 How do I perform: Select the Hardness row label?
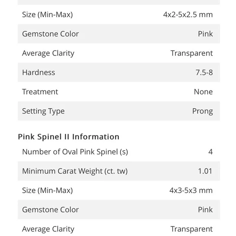[x=39, y=72]
